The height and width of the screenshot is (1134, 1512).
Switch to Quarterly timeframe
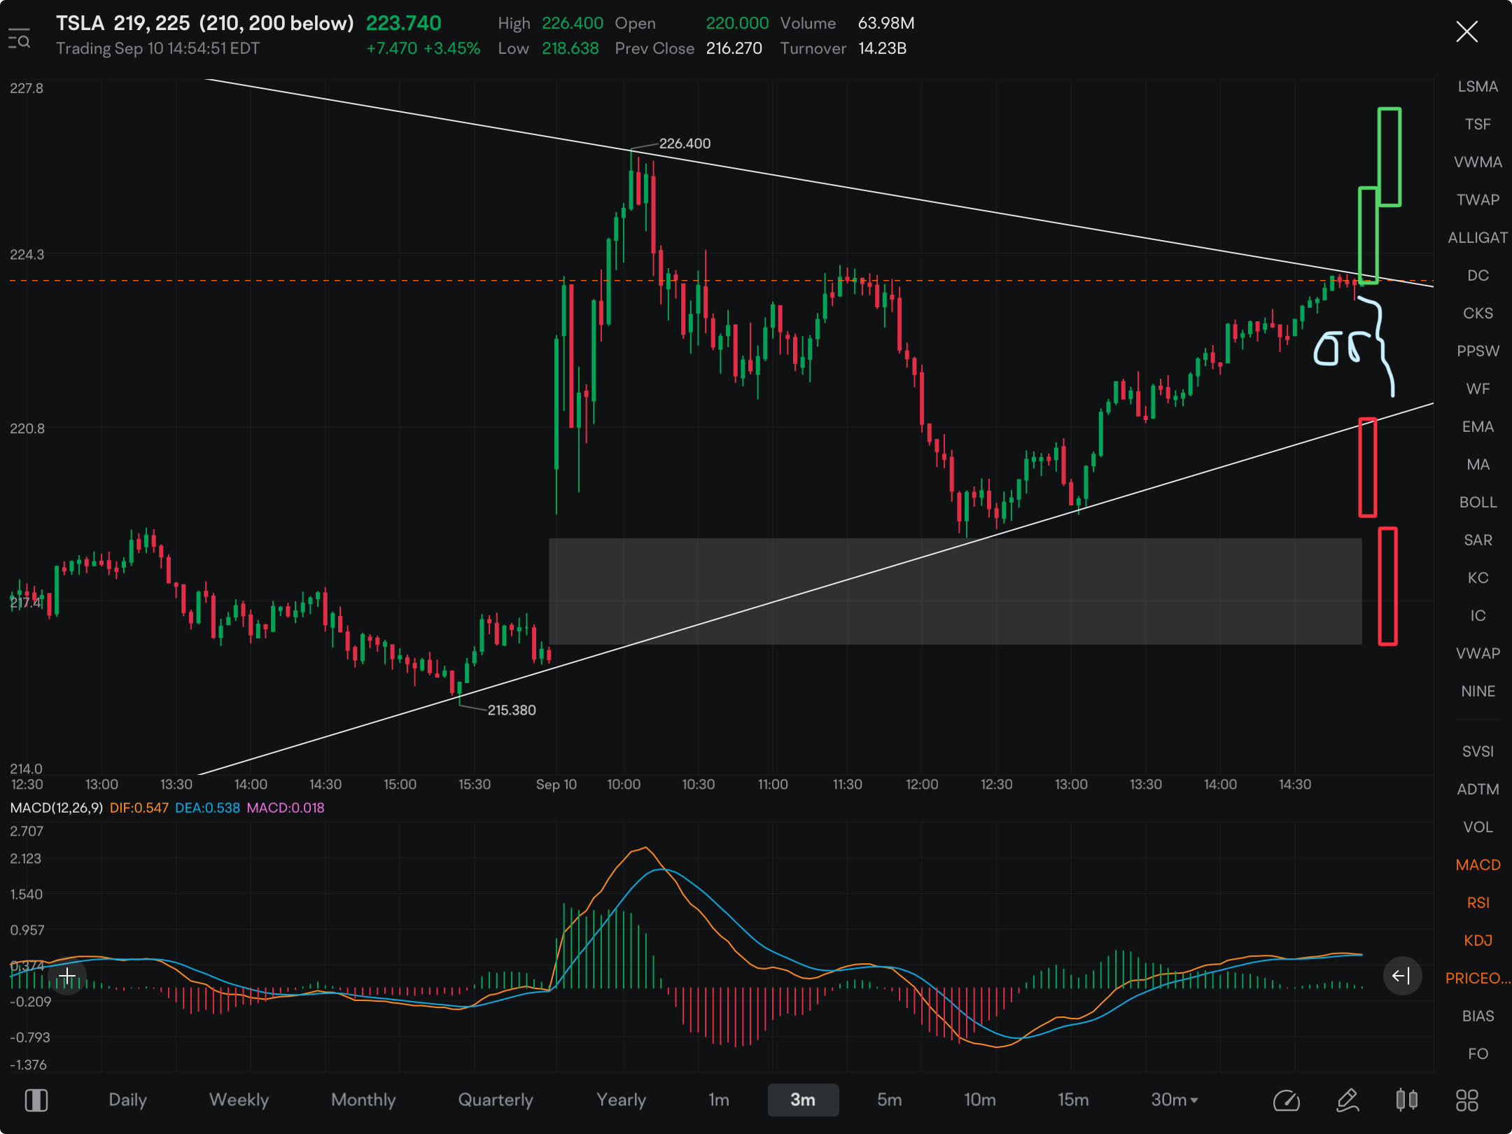[x=496, y=1100]
